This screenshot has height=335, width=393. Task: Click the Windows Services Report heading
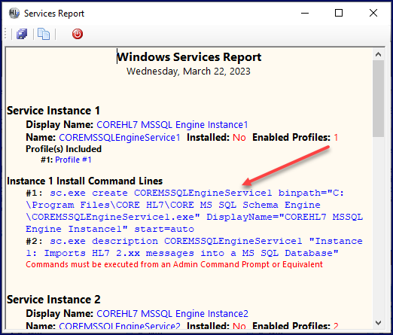(189, 57)
